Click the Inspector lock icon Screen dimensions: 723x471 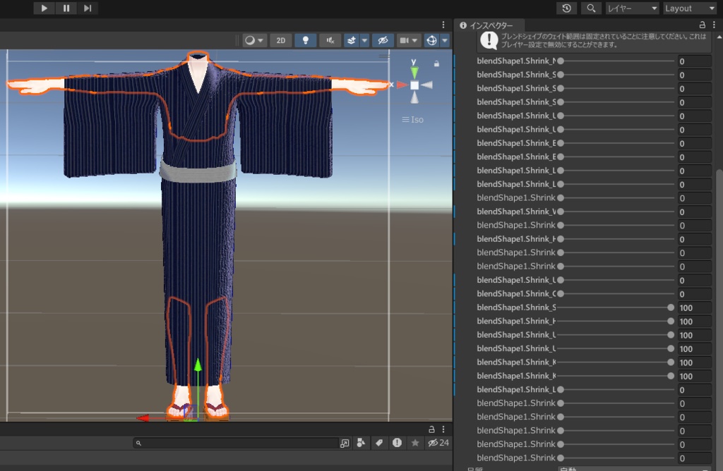click(702, 25)
